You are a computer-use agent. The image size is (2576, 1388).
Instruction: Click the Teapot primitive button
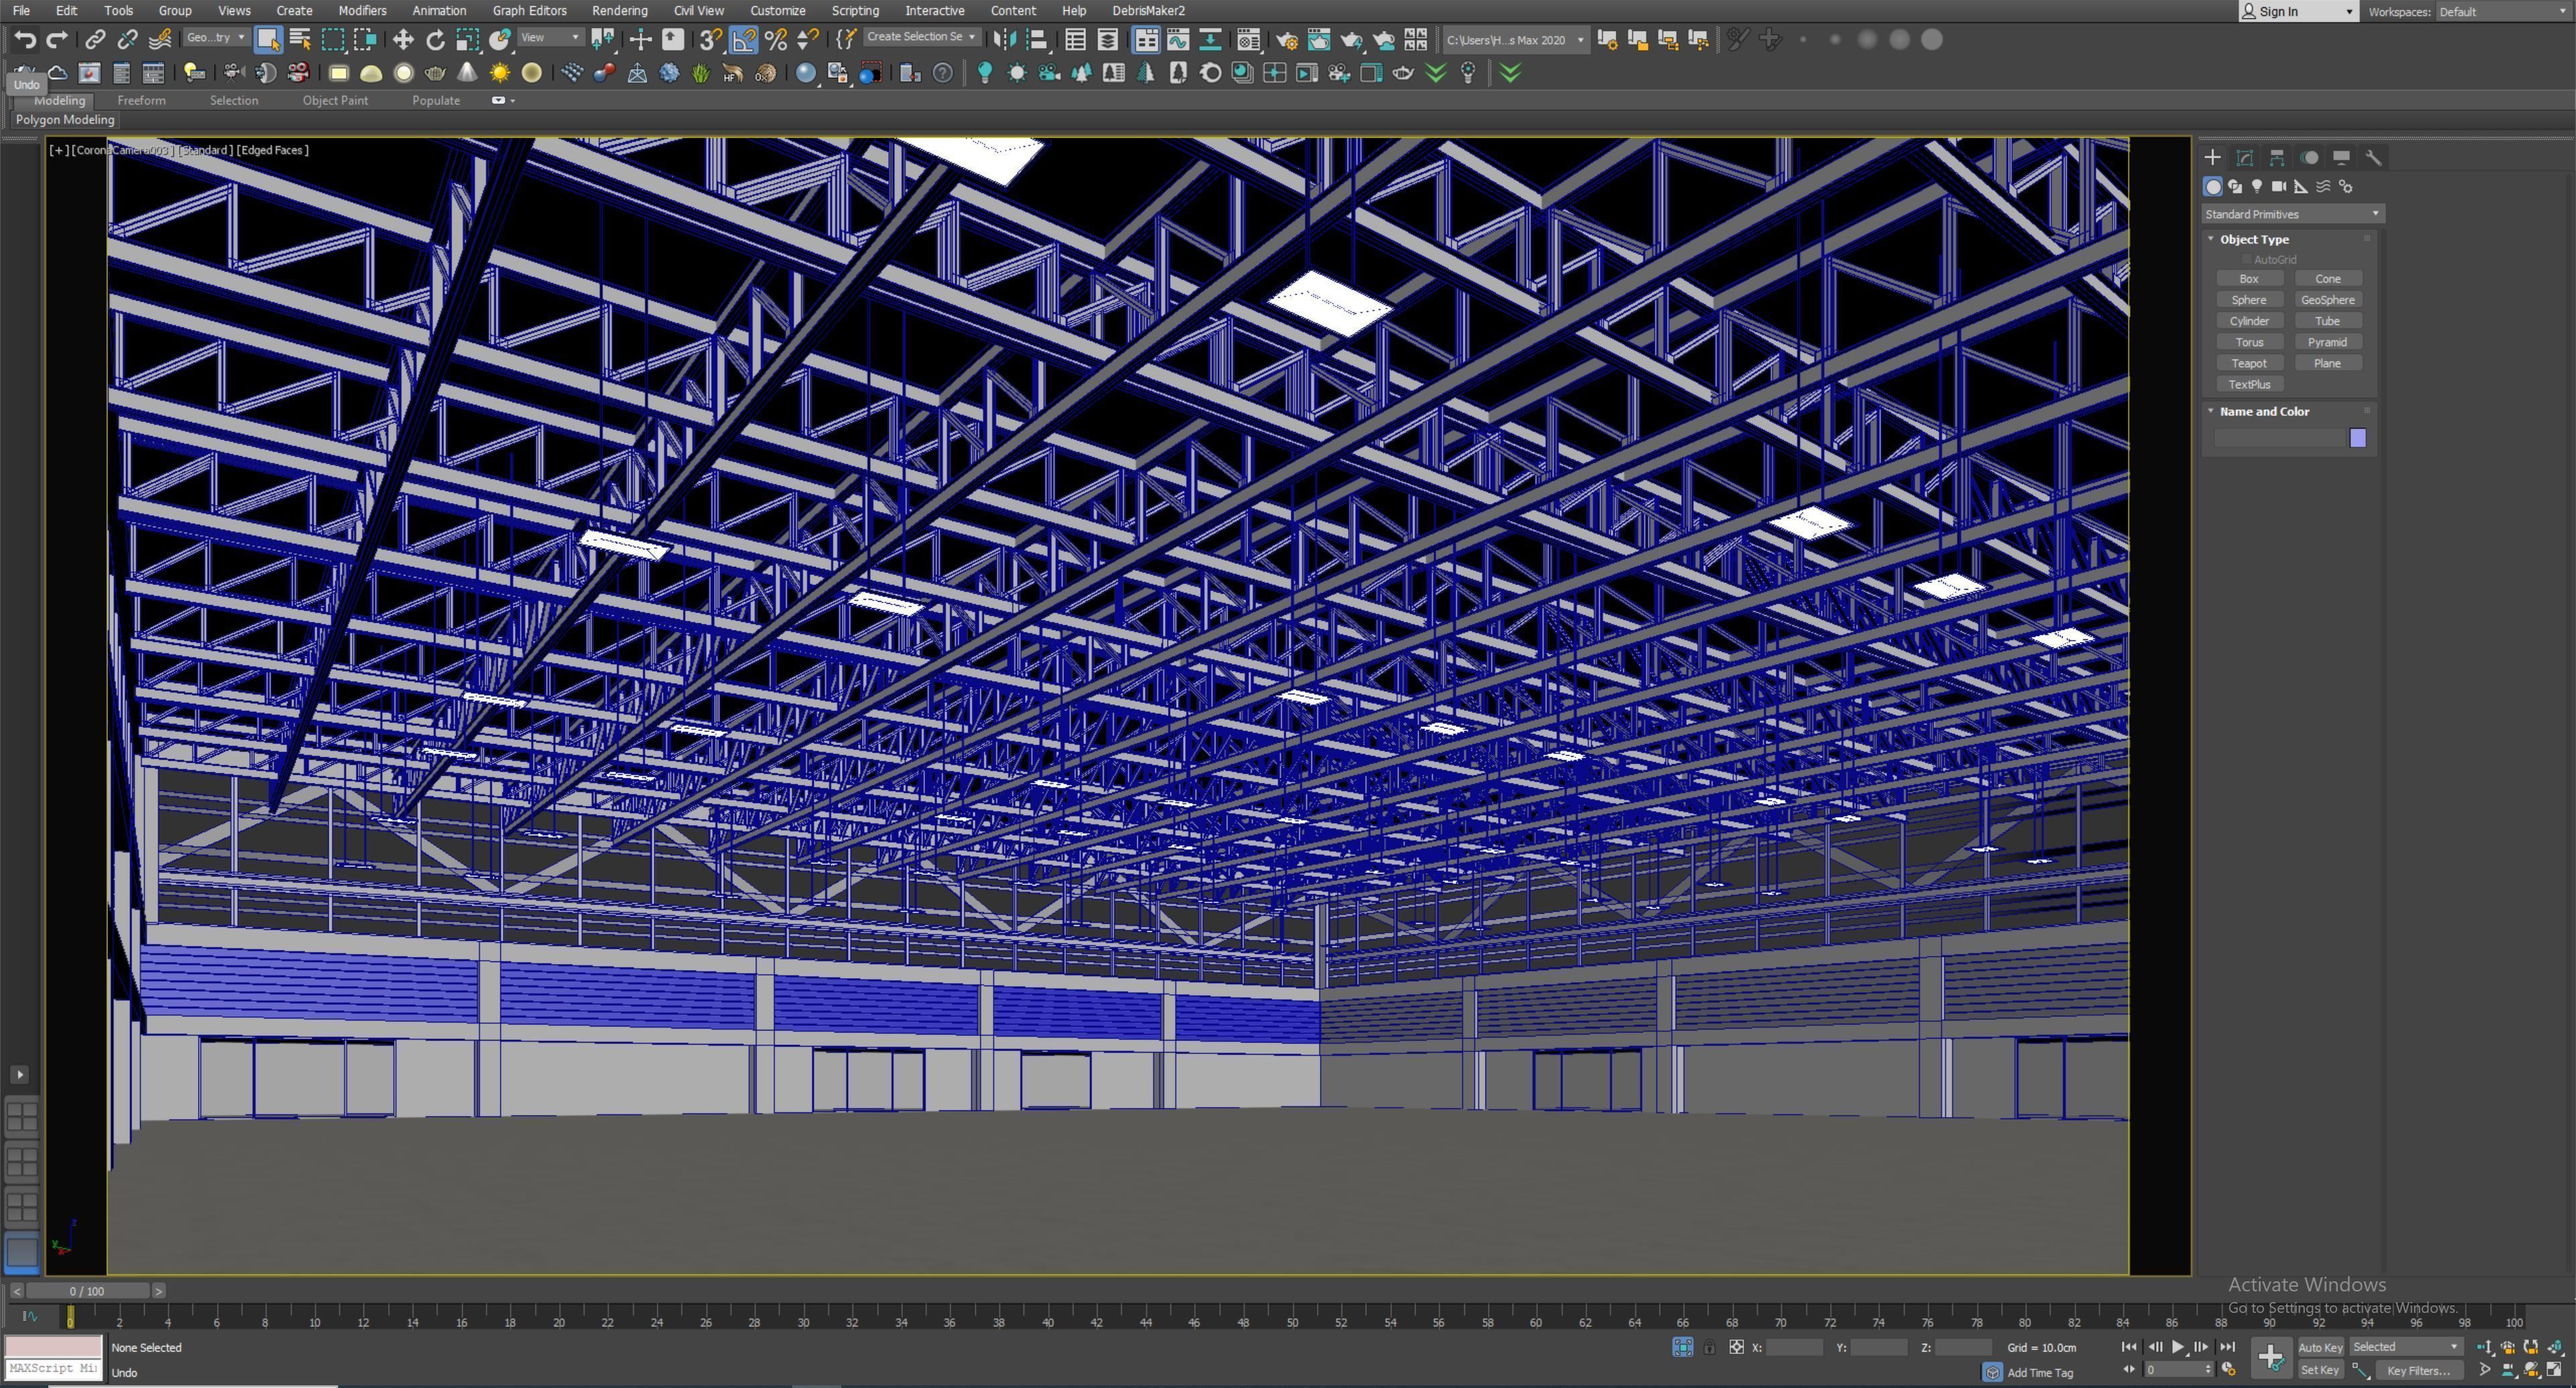pyautogui.click(x=2249, y=364)
